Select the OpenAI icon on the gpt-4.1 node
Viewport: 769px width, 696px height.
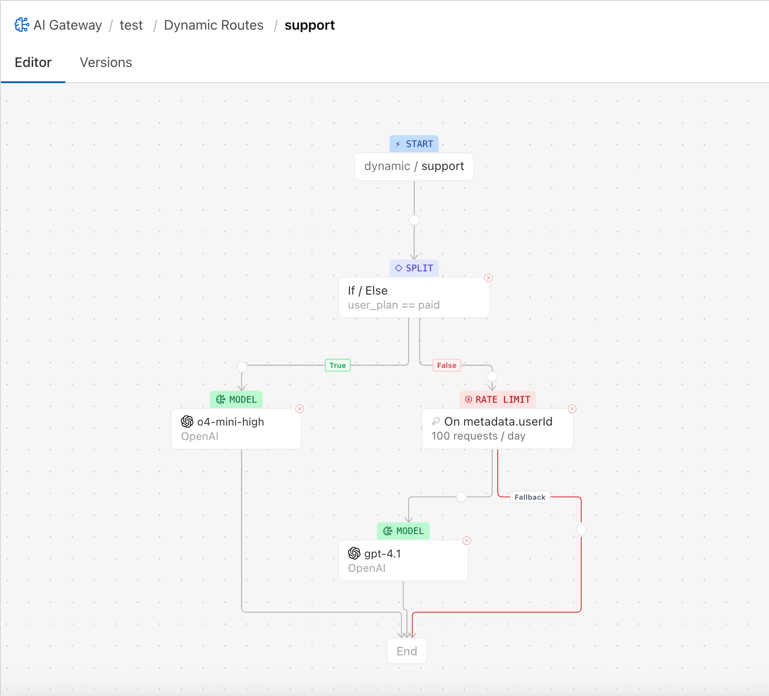click(x=354, y=554)
